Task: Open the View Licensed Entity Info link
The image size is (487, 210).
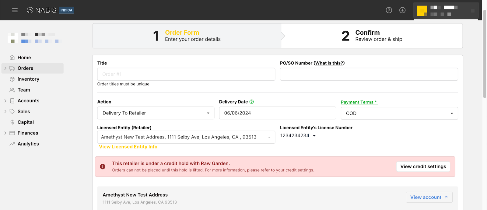Action: 128,147
